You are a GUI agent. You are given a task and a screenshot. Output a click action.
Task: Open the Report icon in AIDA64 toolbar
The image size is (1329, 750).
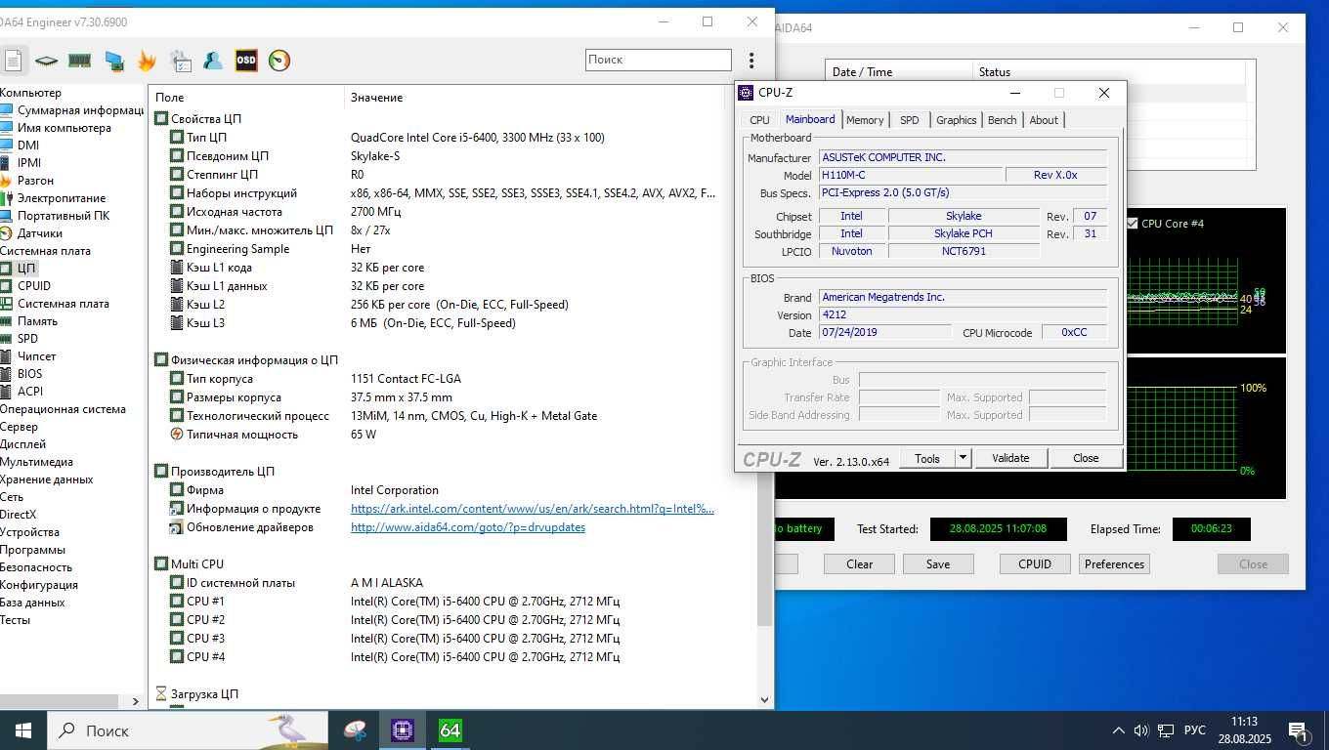(12, 61)
